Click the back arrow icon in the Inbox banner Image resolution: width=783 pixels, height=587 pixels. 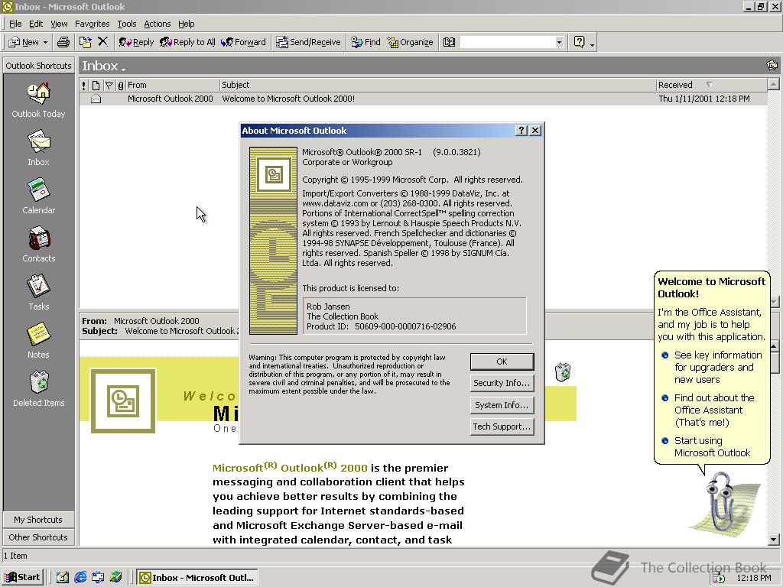click(x=772, y=66)
